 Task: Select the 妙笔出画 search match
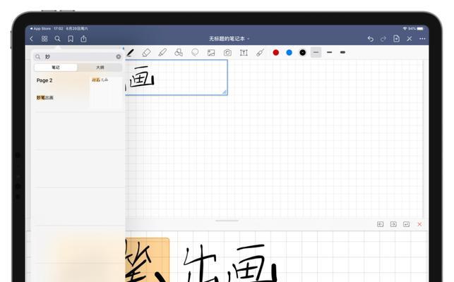point(45,98)
